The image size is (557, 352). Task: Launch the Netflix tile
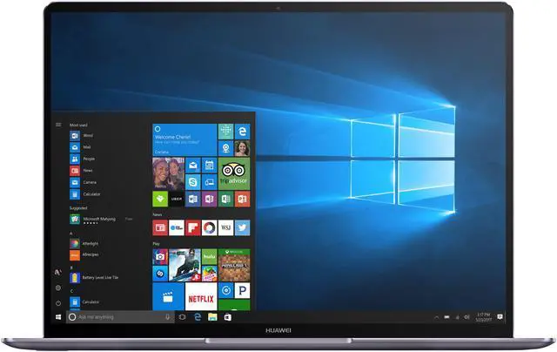[201, 297]
